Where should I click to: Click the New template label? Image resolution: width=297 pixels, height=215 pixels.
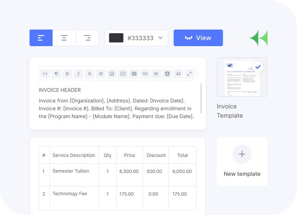coord(242,173)
